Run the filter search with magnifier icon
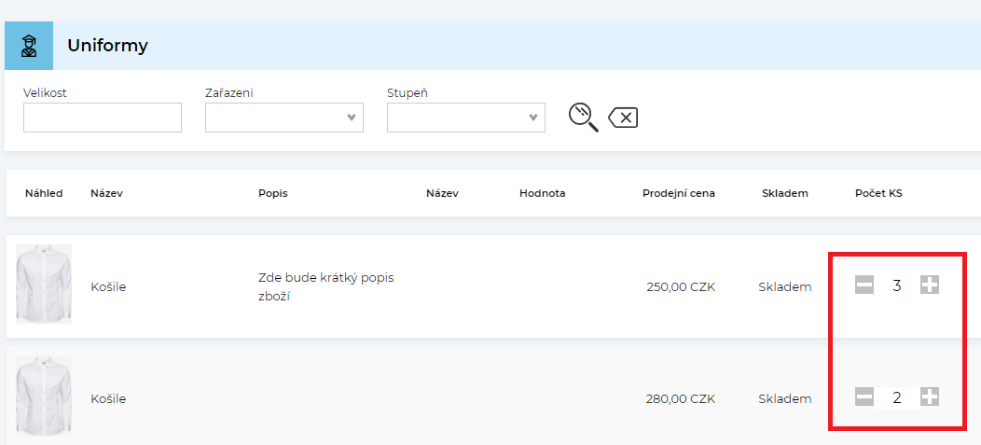Image resolution: width=981 pixels, height=445 pixels. click(583, 118)
